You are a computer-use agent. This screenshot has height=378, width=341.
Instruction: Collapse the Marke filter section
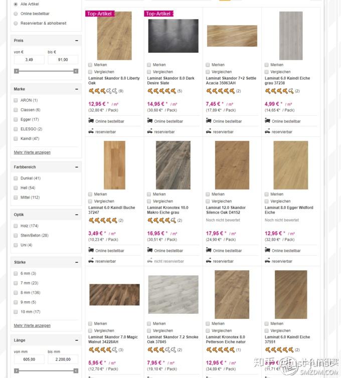(x=77, y=89)
